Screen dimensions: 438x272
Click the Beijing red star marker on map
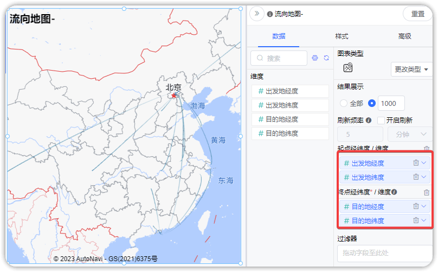click(x=174, y=96)
